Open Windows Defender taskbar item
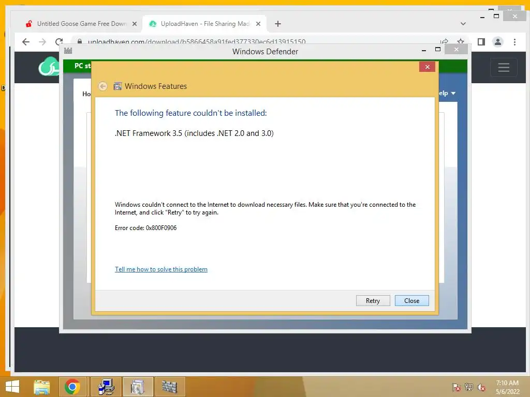This screenshot has height=397, width=530. click(x=170, y=387)
